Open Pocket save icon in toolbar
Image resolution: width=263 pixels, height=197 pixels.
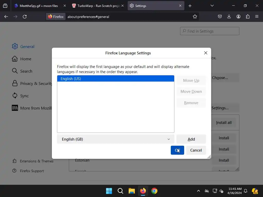(220, 17)
